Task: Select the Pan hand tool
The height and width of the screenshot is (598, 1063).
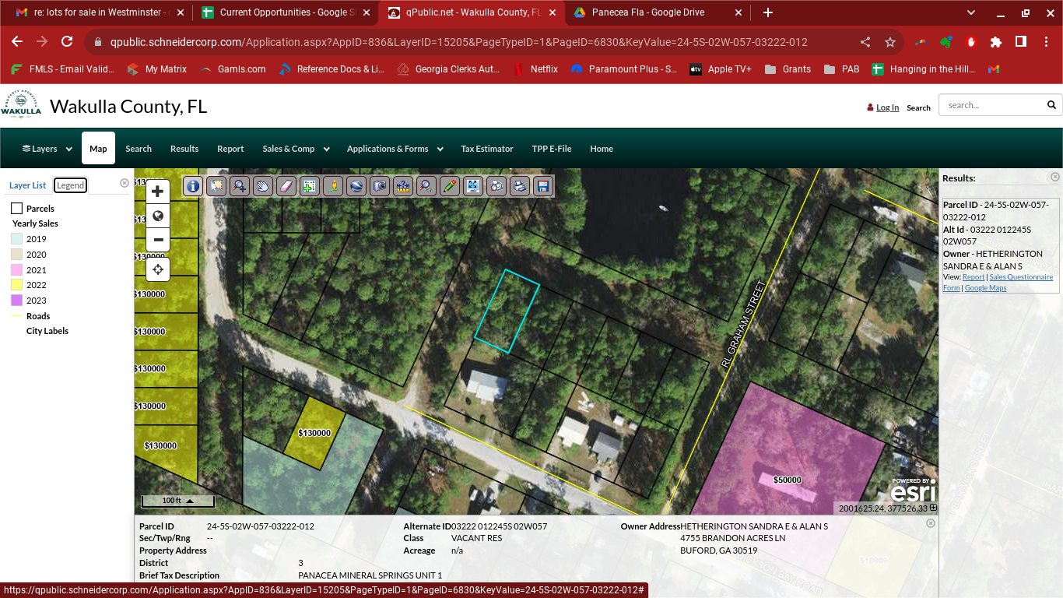Action: pyautogui.click(x=263, y=186)
